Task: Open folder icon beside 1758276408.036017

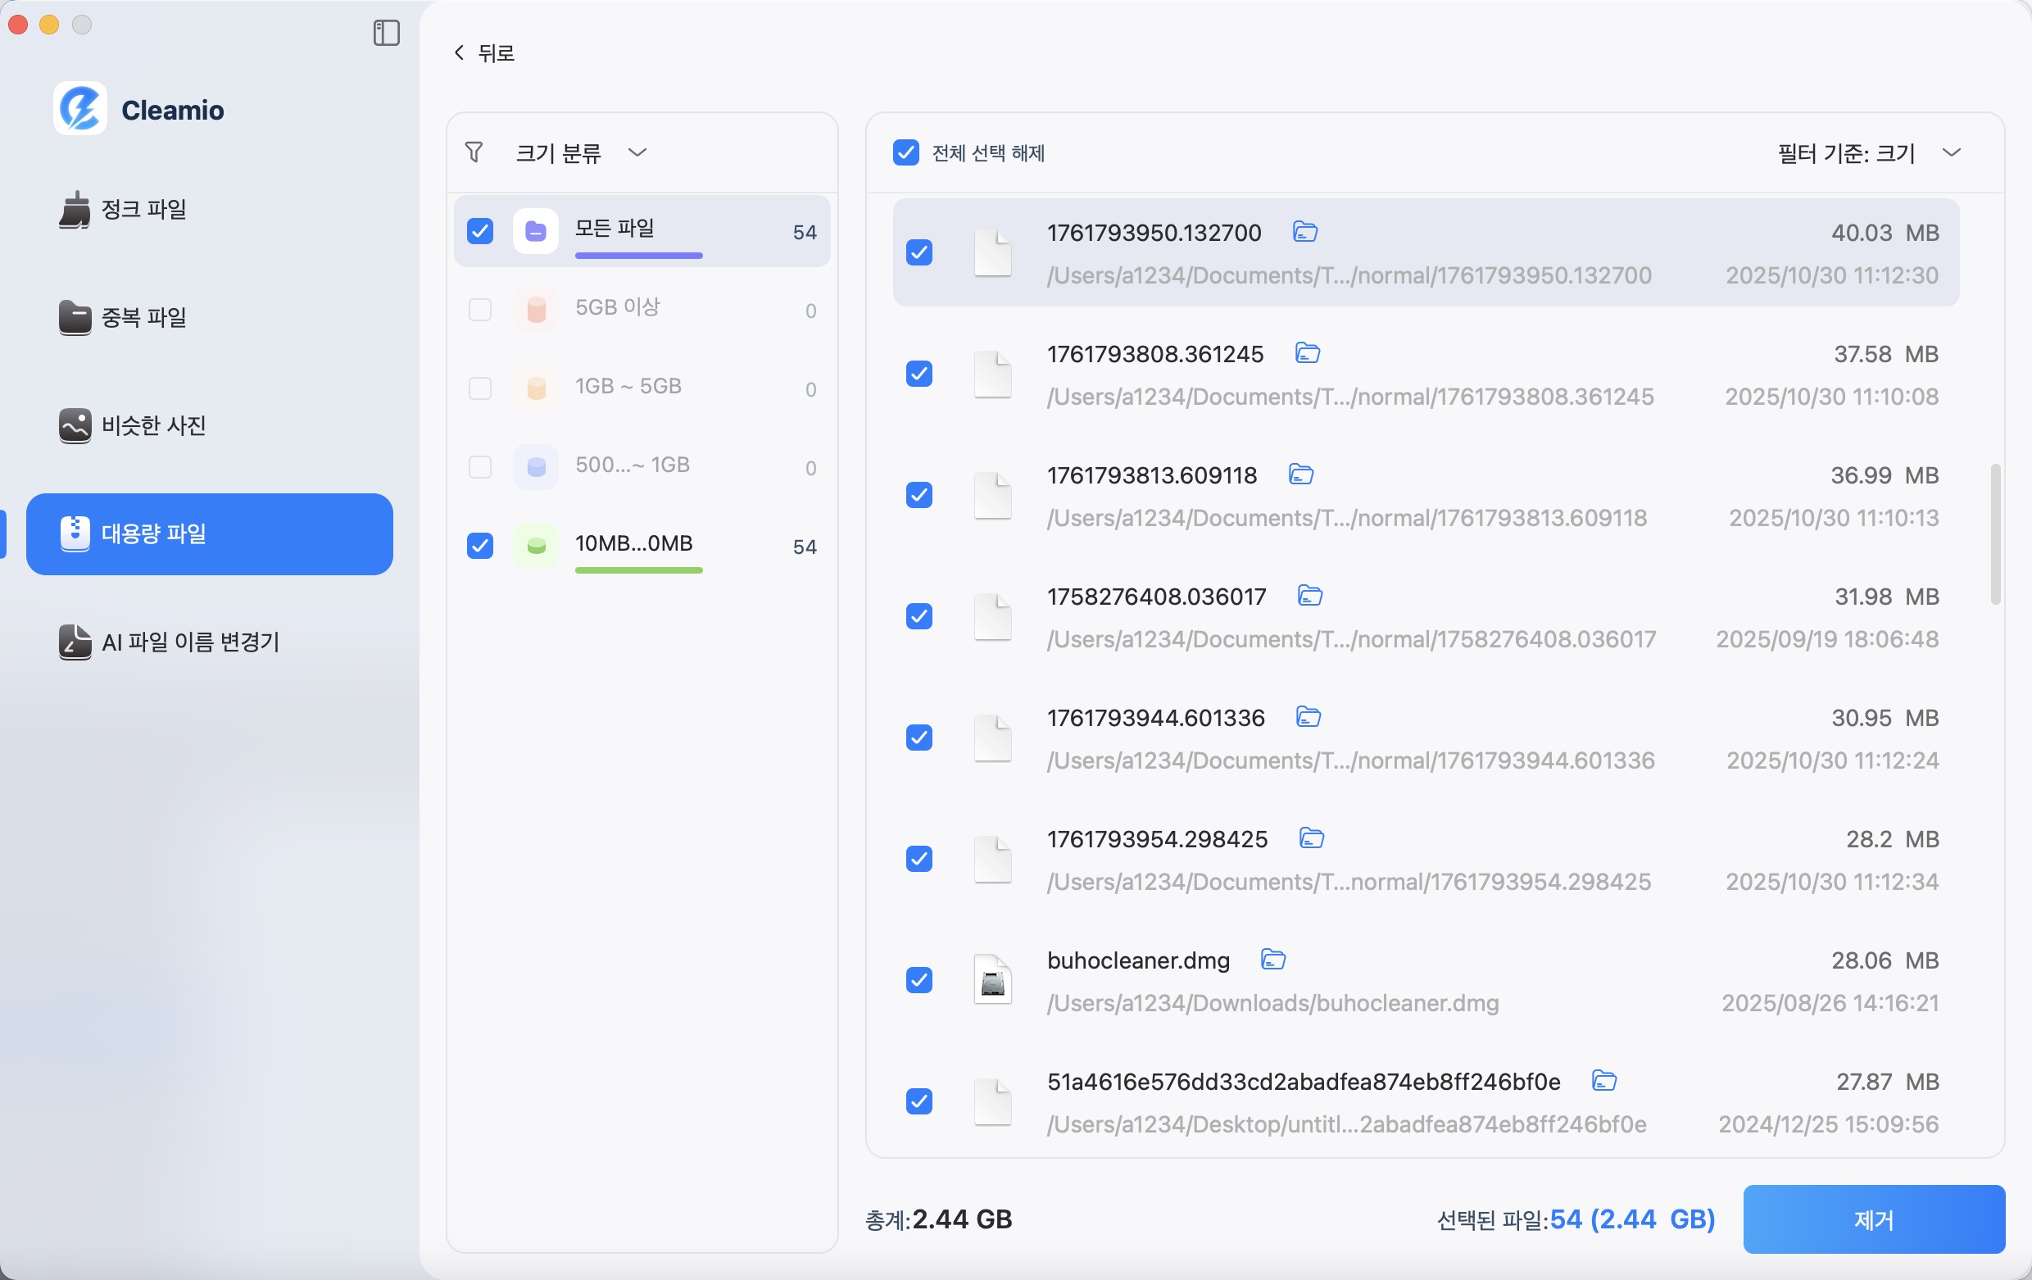Action: (x=1310, y=597)
